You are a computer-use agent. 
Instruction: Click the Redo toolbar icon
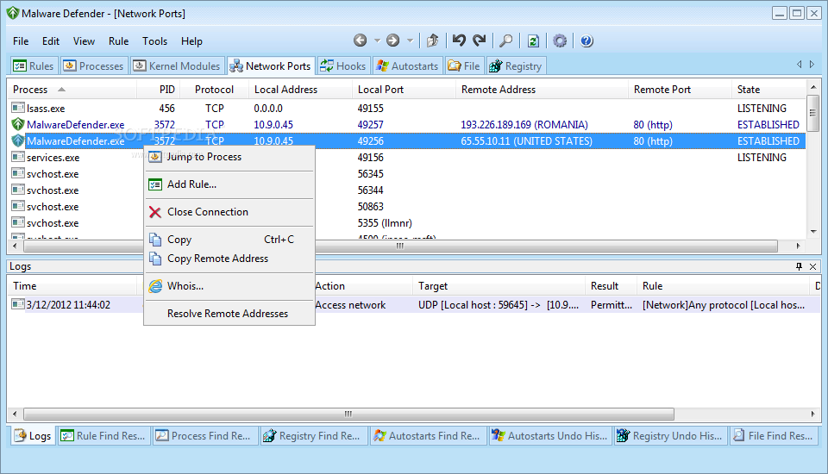[x=479, y=41]
